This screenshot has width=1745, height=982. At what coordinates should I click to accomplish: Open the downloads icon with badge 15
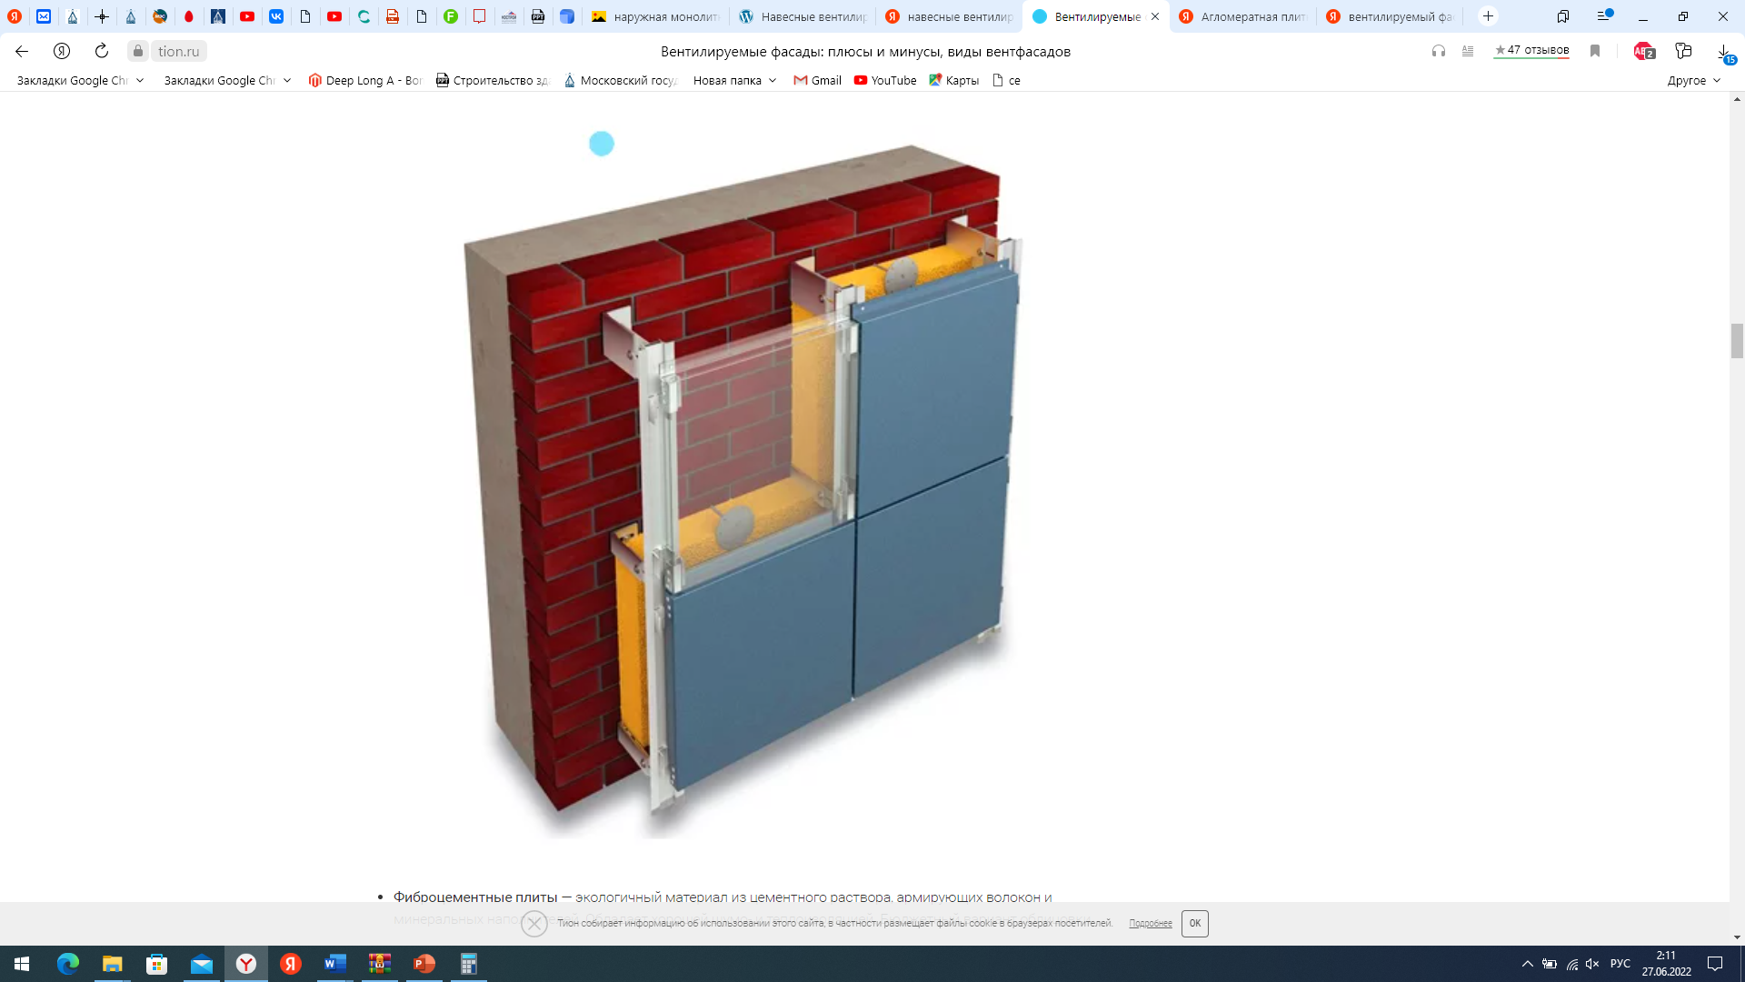[1724, 54]
